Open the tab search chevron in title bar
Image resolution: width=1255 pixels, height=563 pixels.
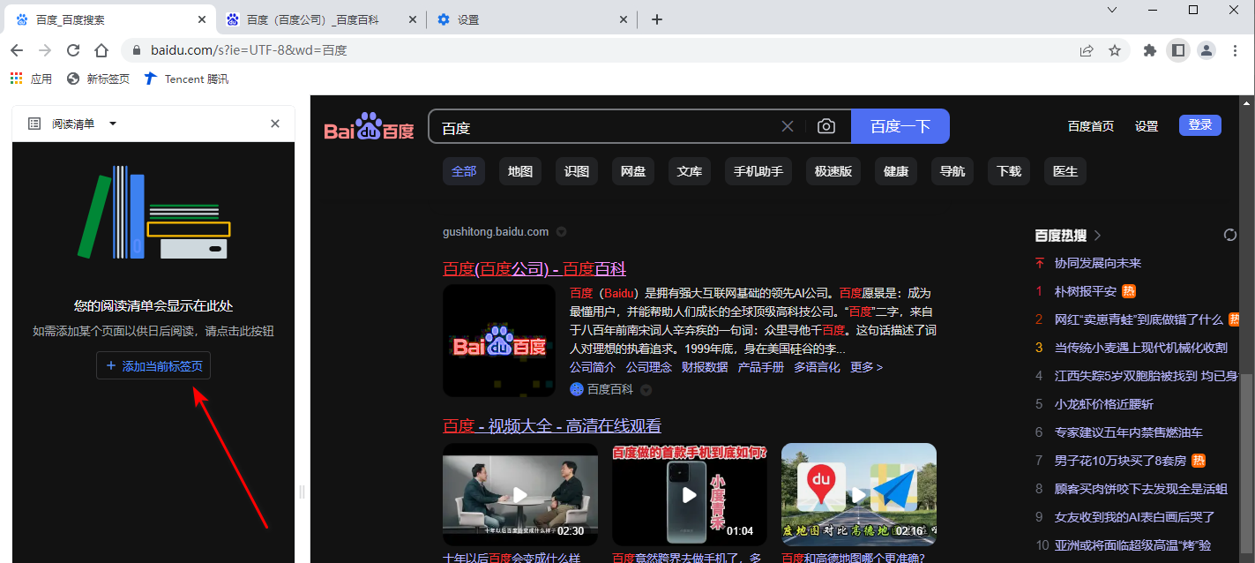click(x=1112, y=10)
